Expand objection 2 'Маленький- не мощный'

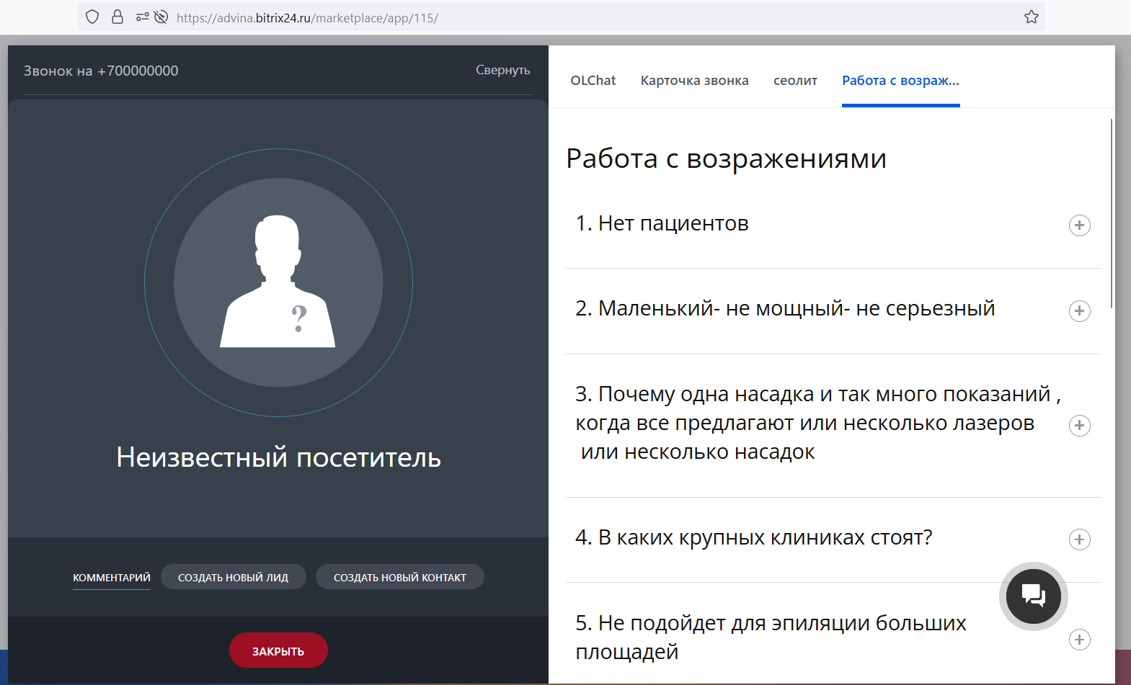pyautogui.click(x=1078, y=311)
